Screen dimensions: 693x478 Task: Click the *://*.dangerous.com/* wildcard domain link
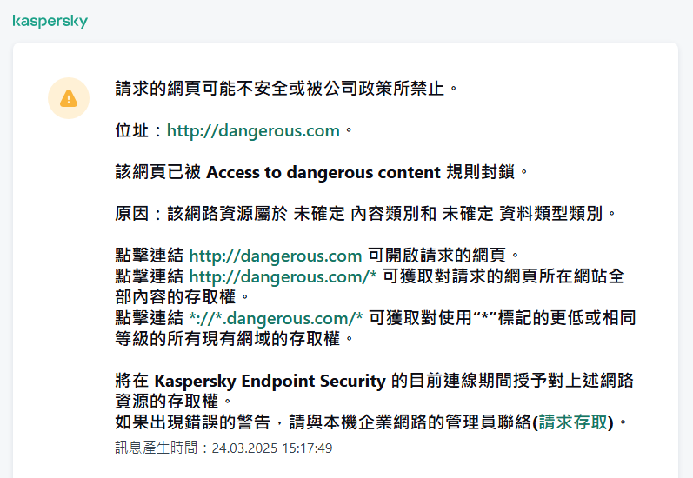click(x=276, y=318)
